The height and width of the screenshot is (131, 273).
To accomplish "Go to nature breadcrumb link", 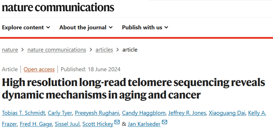I will tap(10, 50).
